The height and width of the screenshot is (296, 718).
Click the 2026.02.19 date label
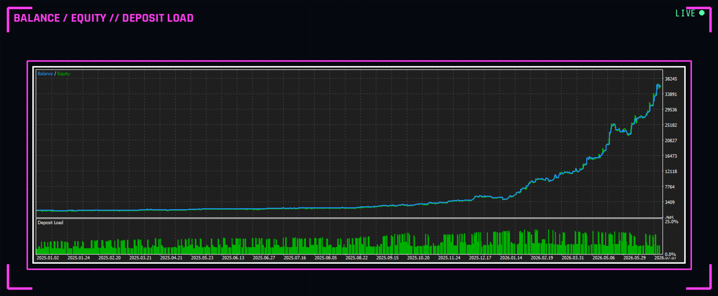click(542, 258)
